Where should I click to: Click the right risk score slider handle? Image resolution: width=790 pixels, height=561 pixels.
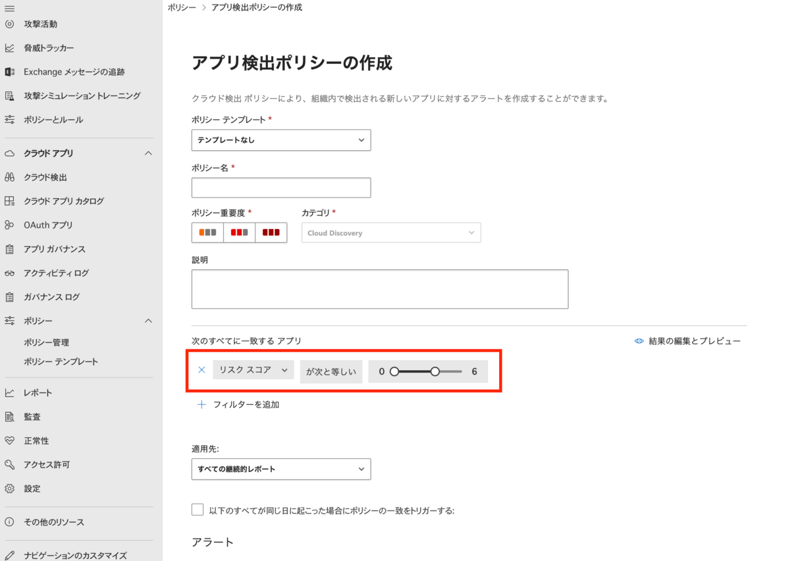(435, 371)
